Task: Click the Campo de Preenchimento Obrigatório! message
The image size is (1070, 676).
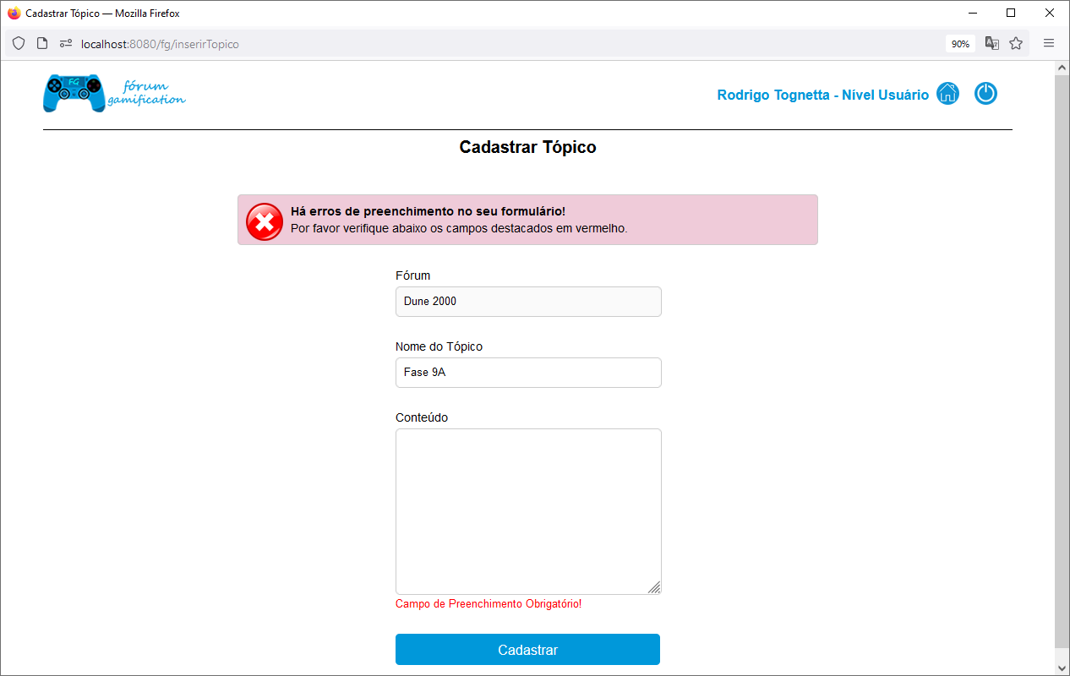Action: point(489,604)
